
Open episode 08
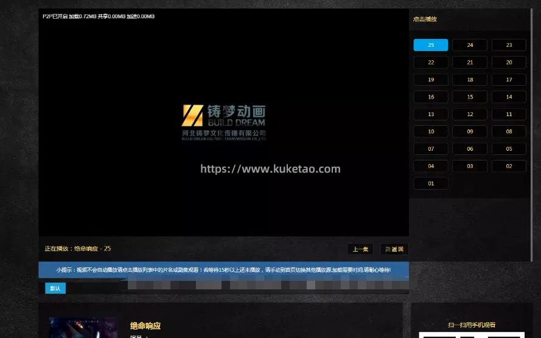[509, 131]
